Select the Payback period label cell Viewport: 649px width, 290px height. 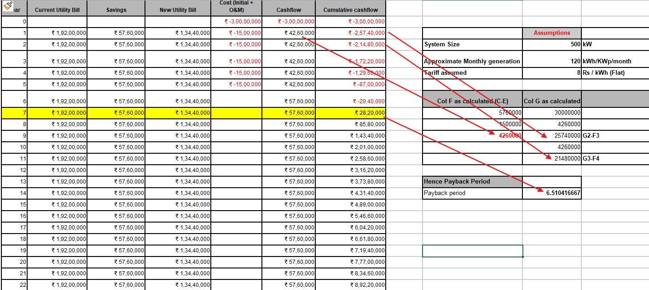coord(472,193)
